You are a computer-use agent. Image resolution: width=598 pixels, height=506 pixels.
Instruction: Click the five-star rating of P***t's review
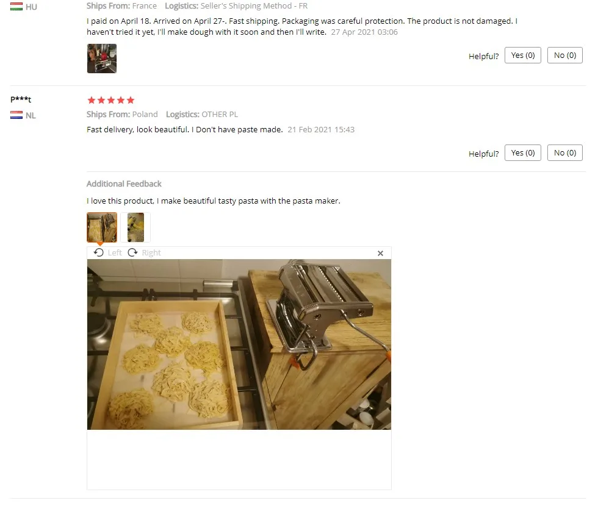click(111, 100)
